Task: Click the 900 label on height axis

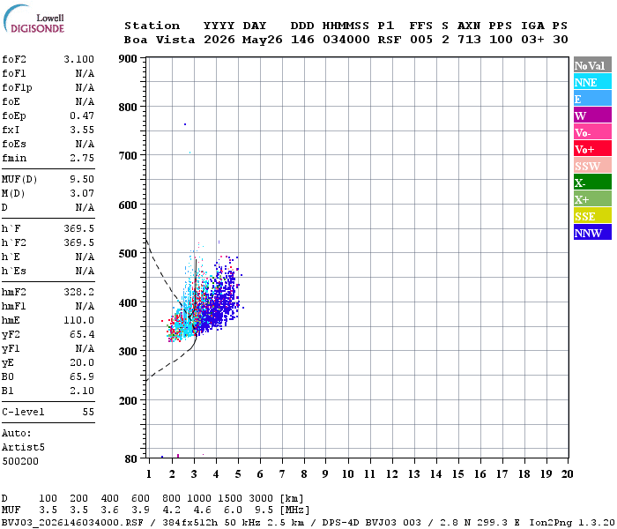Action: (x=128, y=59)
